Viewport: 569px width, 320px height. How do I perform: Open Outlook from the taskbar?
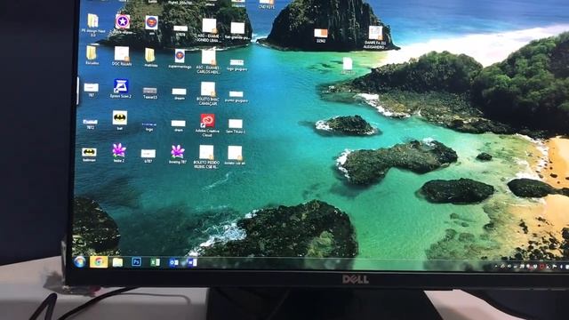point(173,262)
